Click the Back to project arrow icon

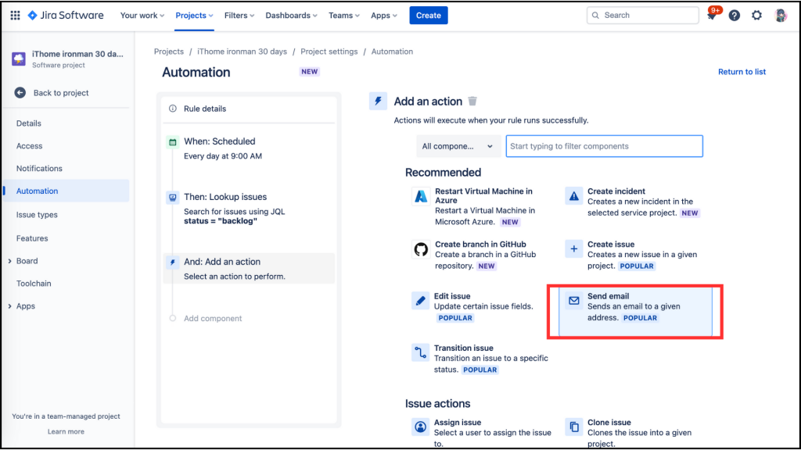pyautogui.click(x=20, y=93)
